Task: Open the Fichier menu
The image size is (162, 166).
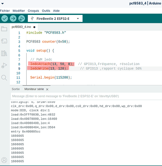Action: pyautogui.click(x=5, y=11)
